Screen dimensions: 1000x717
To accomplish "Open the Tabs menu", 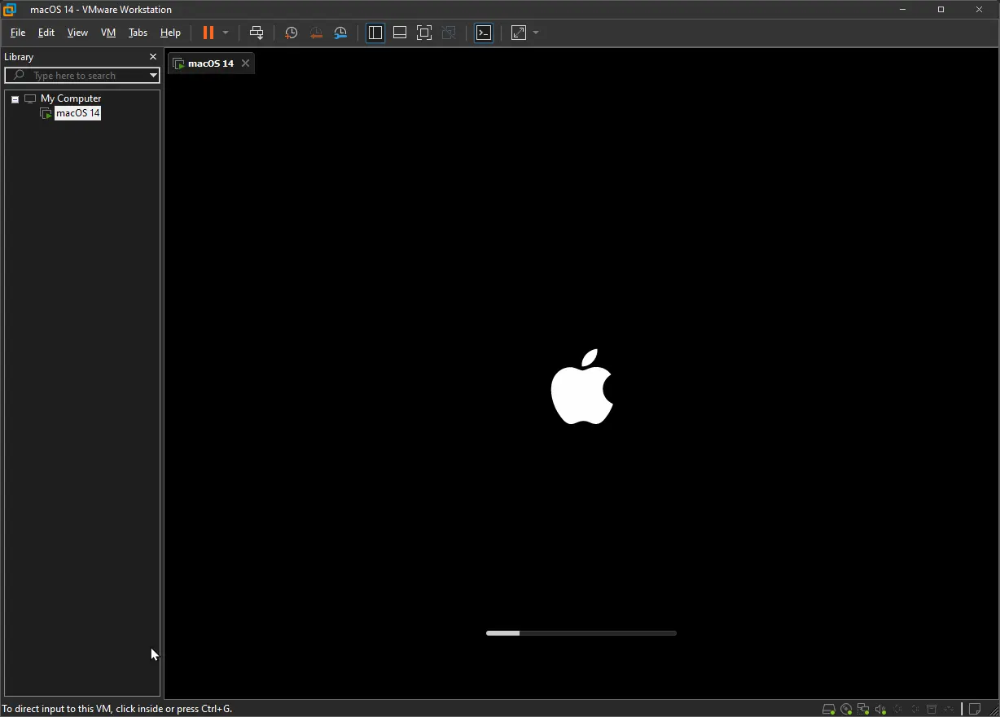I will coord(138,33).
